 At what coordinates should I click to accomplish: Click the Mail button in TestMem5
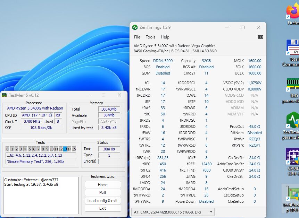[103, 193]
